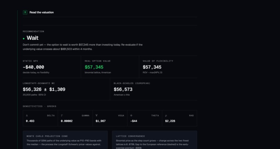
Task: Click the Theta symbol icon
Action: click(x=131, y=115)
